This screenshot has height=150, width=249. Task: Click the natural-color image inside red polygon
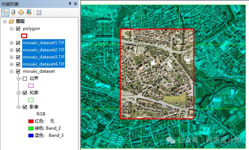[157, 74]
